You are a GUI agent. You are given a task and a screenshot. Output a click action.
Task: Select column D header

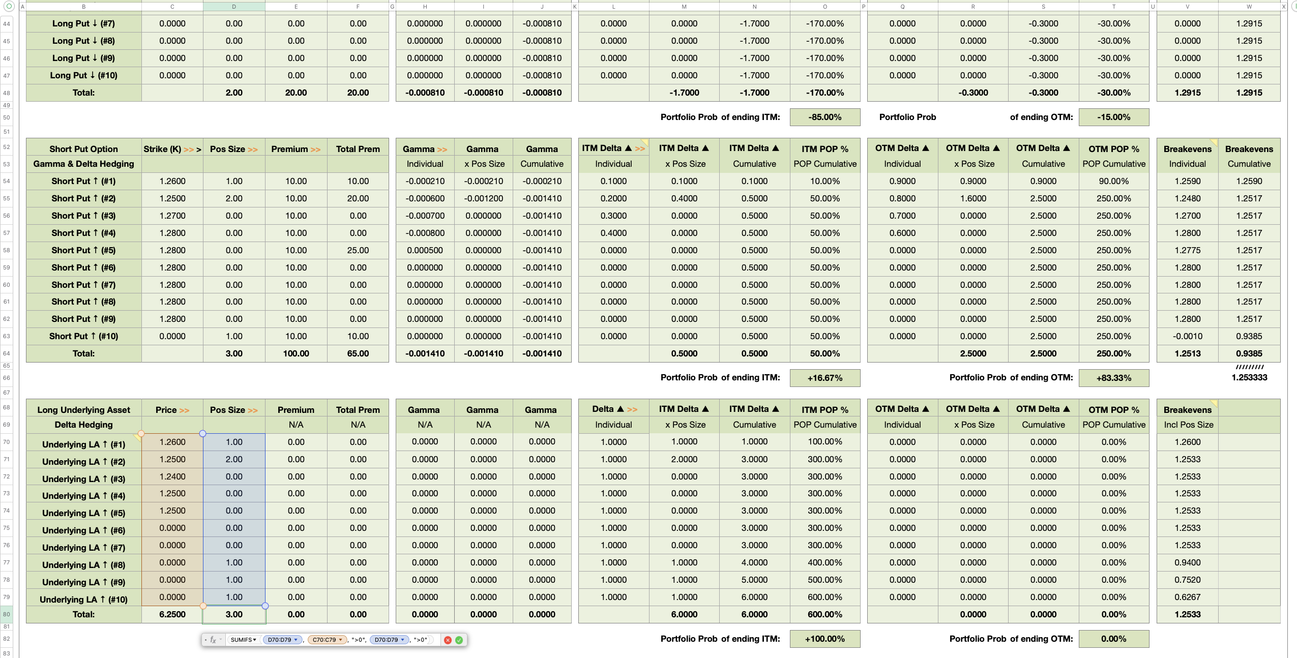click(234, 7)
